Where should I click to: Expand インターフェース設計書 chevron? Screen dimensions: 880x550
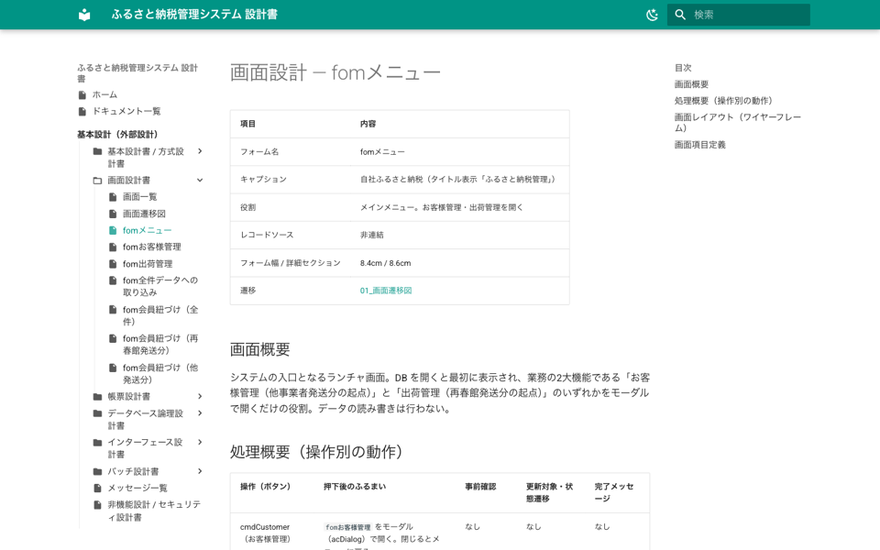coord(200,442)
